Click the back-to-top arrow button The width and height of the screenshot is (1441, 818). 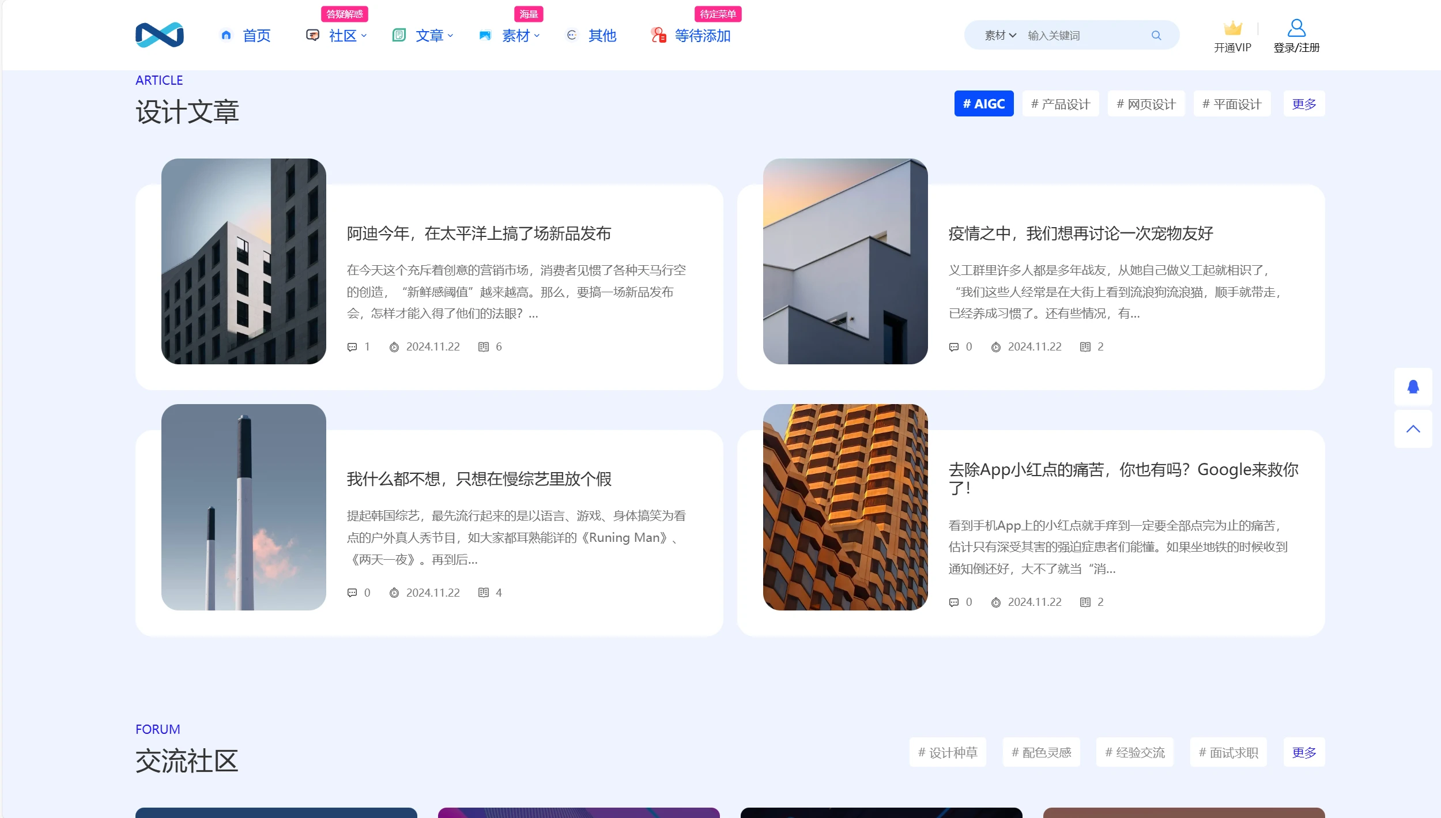1413,429
